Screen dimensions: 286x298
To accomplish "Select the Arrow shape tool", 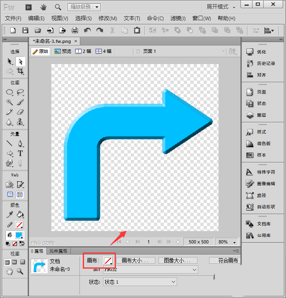I will 10,153.
